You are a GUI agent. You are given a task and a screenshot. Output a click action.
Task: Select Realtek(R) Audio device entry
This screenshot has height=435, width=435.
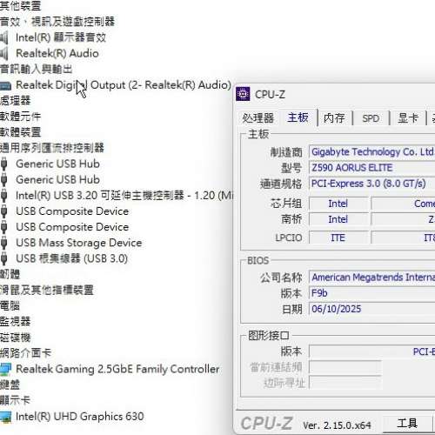(57, 53)
